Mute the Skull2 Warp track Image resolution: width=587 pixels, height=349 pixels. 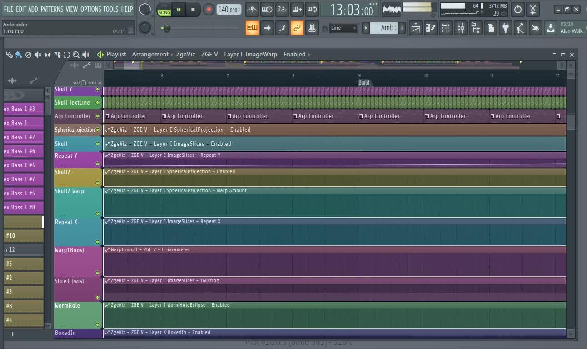[x=97, y=214]
